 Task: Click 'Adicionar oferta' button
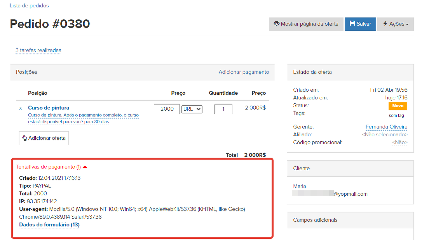click(x=44, y=138)
